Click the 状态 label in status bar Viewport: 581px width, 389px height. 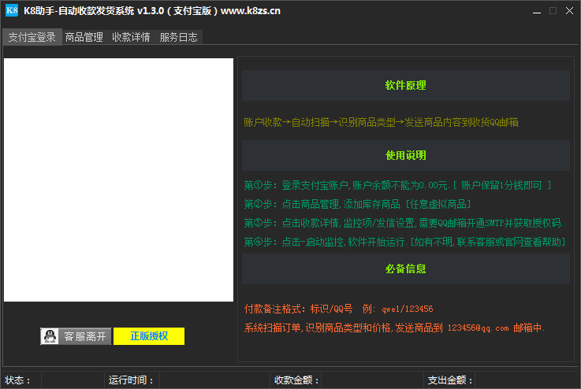tap(18, 380)
